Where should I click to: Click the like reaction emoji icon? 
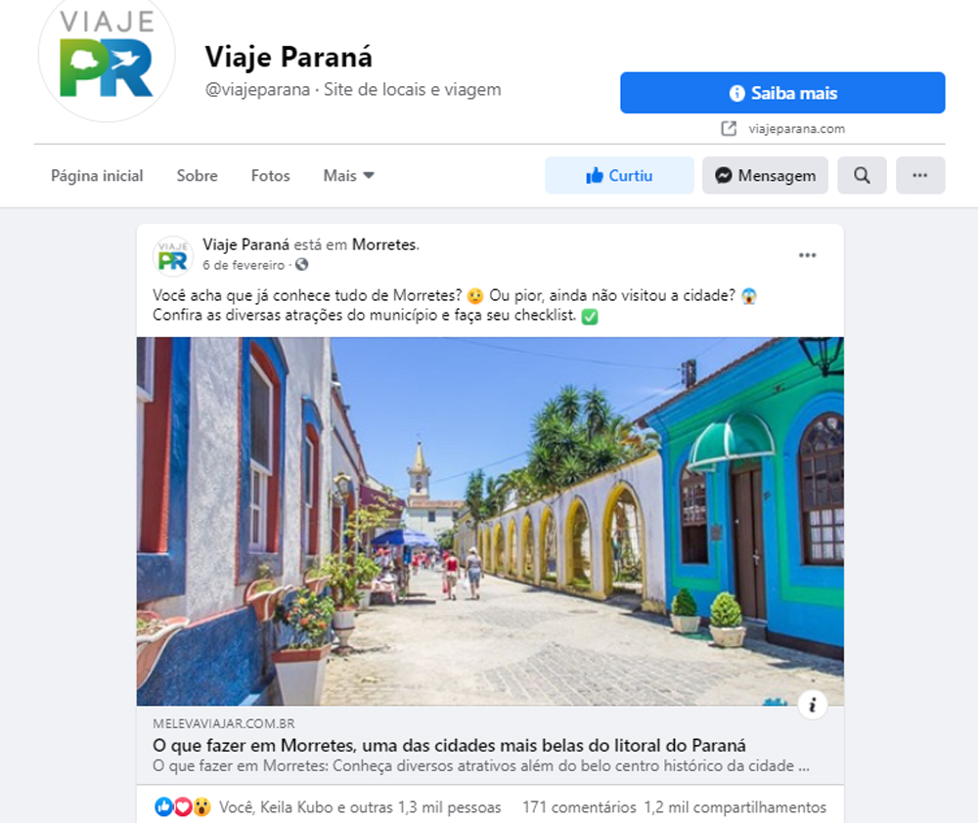163,806
